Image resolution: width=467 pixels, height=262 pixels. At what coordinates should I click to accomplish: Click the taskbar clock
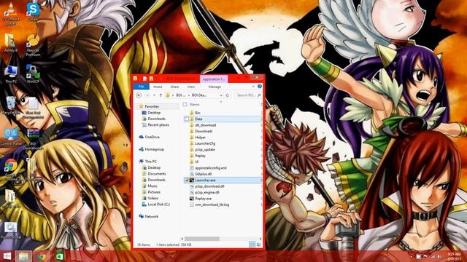454,256
